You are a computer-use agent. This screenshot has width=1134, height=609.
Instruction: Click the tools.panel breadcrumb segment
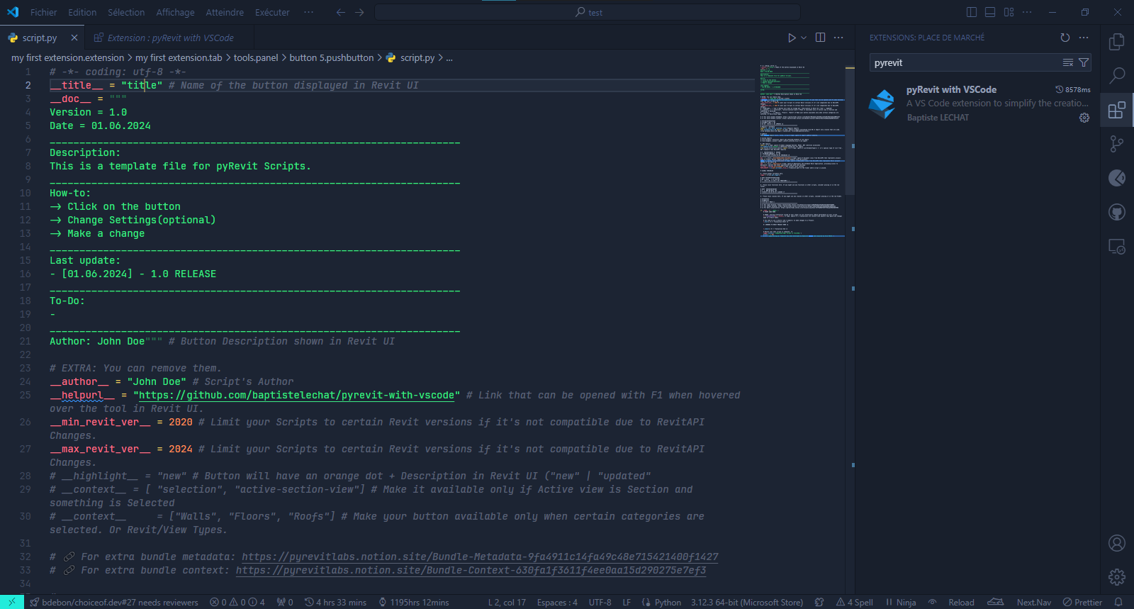[256, 57]
